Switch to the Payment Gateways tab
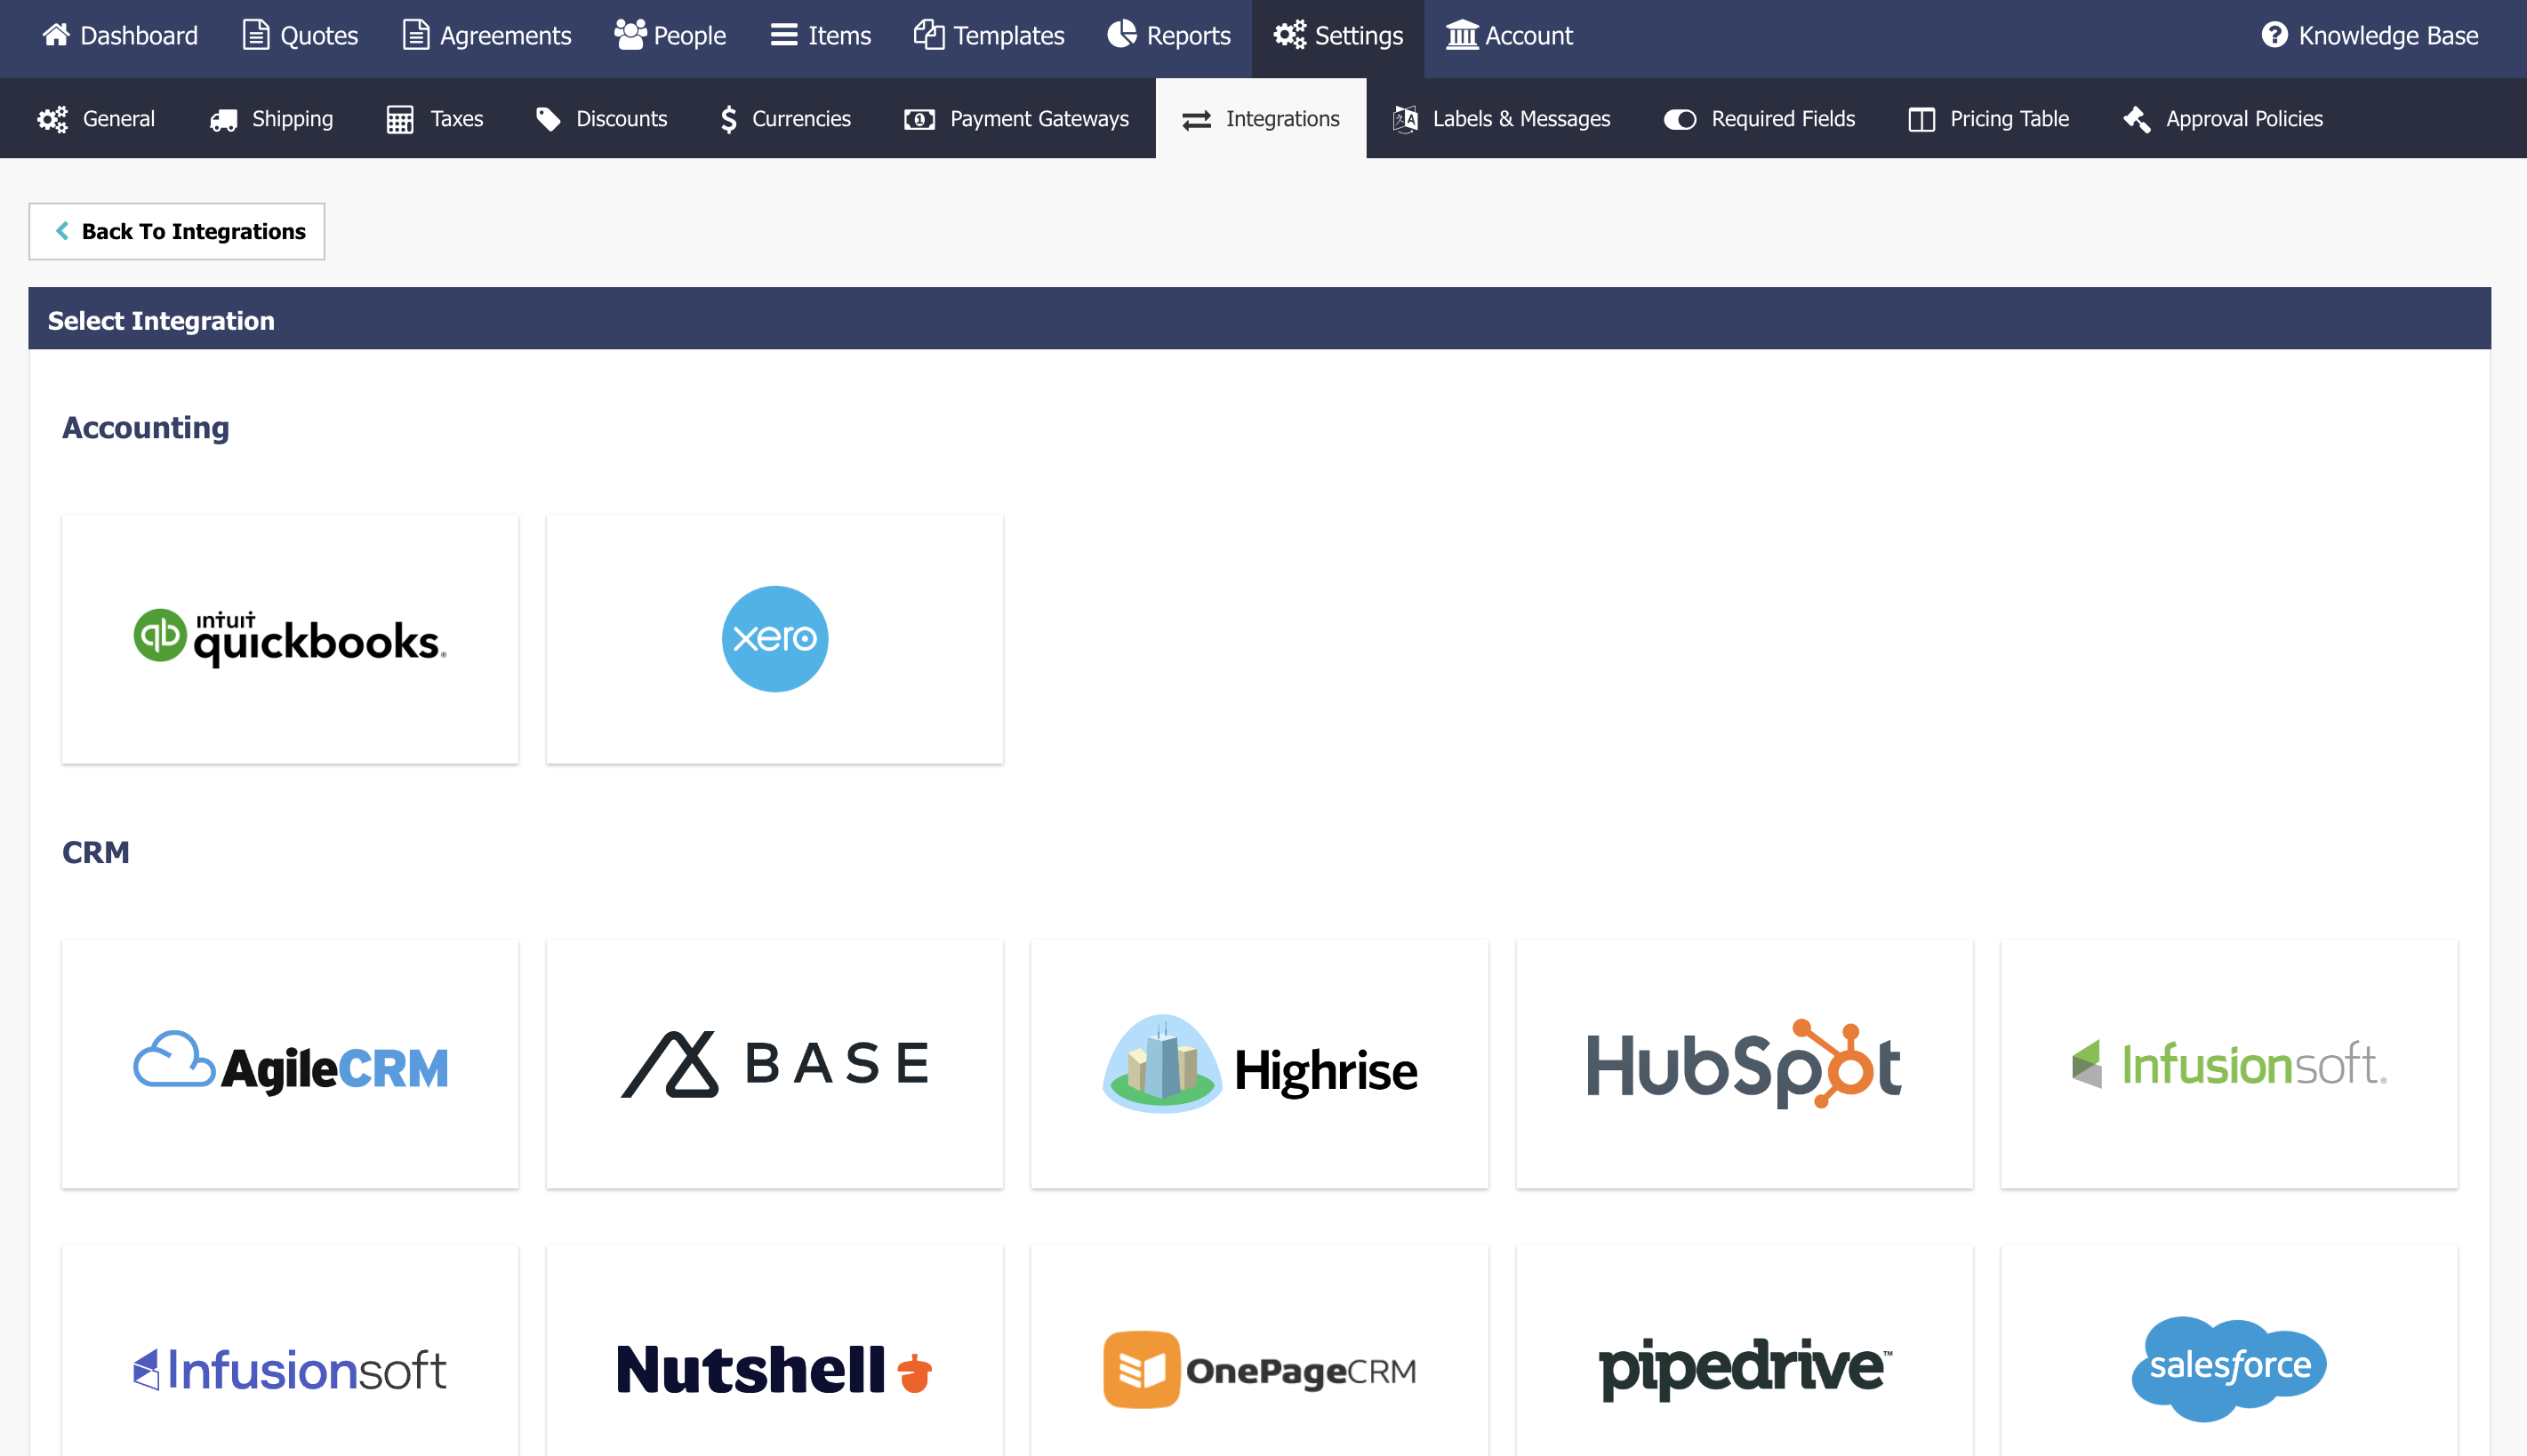This screenshot has height=1456, width=2527. [1017, 119]
